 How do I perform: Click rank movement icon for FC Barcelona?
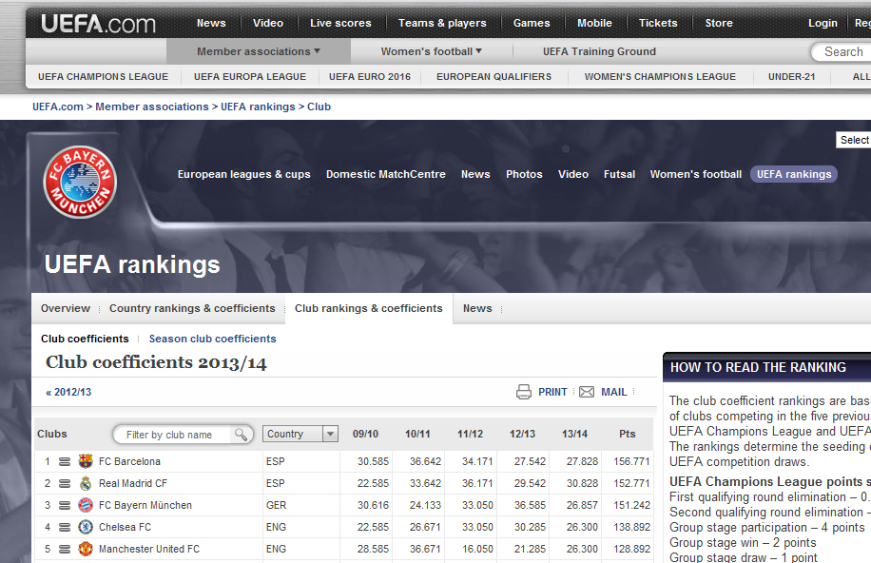(x=65, y=461)
